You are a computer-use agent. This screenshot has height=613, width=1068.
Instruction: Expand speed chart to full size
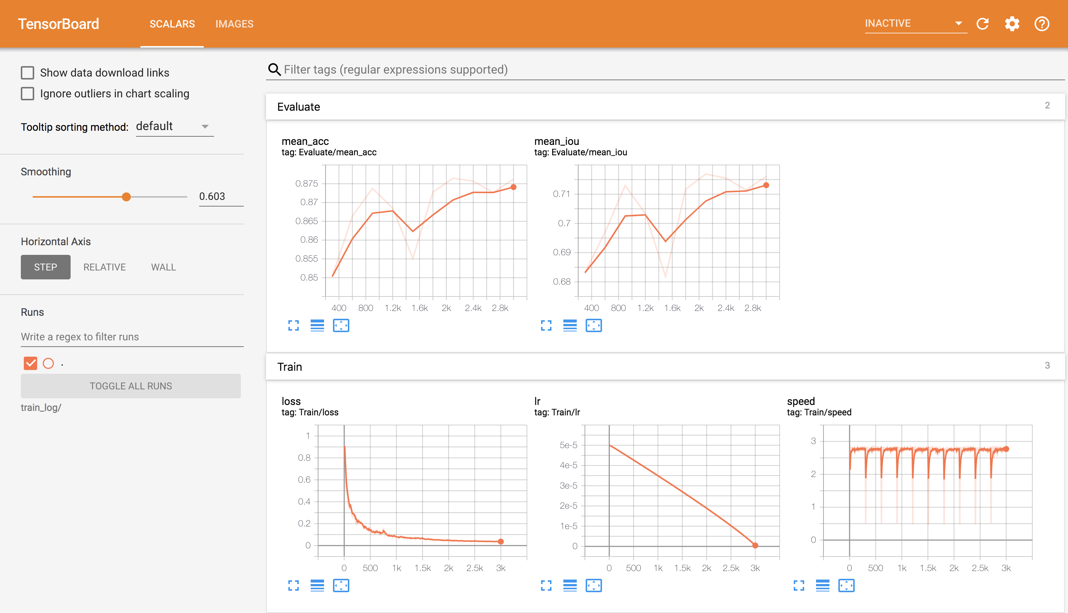point(799,586)
